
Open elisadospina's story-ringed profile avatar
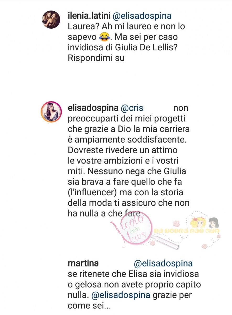coord(51,112)
